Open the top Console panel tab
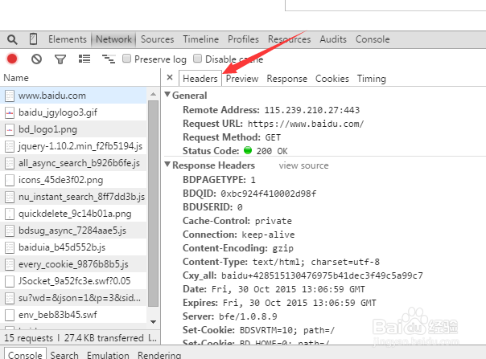This screenshot has height=359, width=486. 373,39
